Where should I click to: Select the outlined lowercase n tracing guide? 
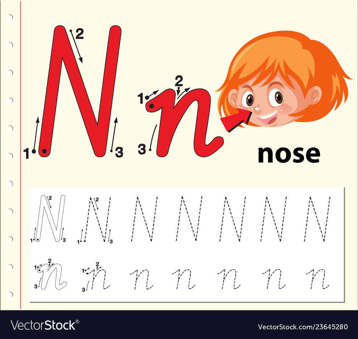click(51, 277)
